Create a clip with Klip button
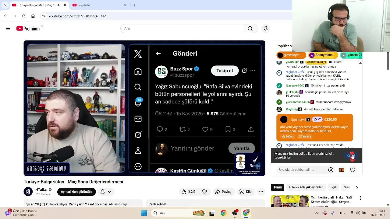This screenshot has height=219, width=390. (246, 192)
